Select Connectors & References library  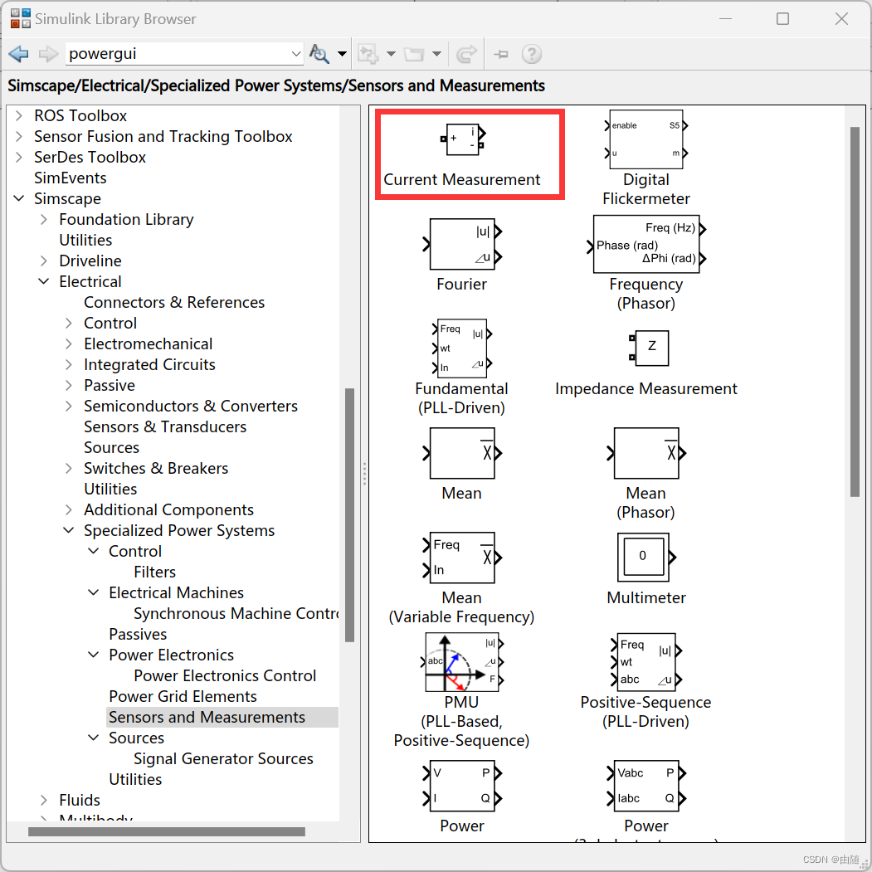tap(174, 303)
